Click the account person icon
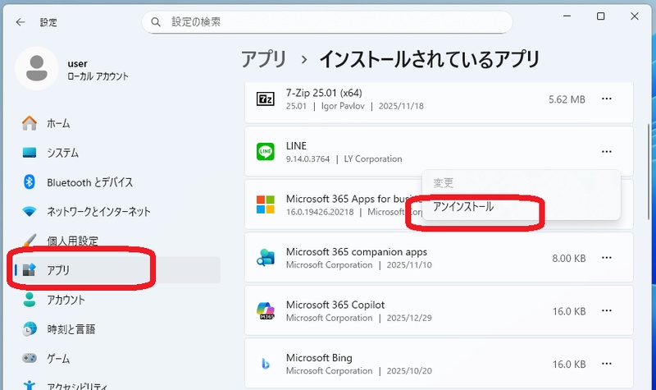Viewport: 656px width, 390px height. 30,300
